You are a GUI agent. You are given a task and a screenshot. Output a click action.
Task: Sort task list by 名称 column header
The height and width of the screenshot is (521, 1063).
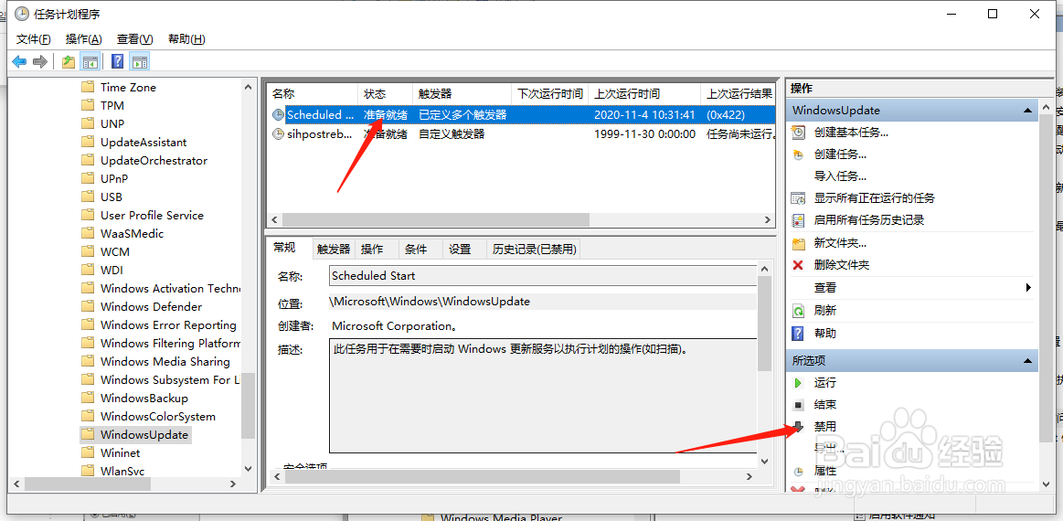313,93
